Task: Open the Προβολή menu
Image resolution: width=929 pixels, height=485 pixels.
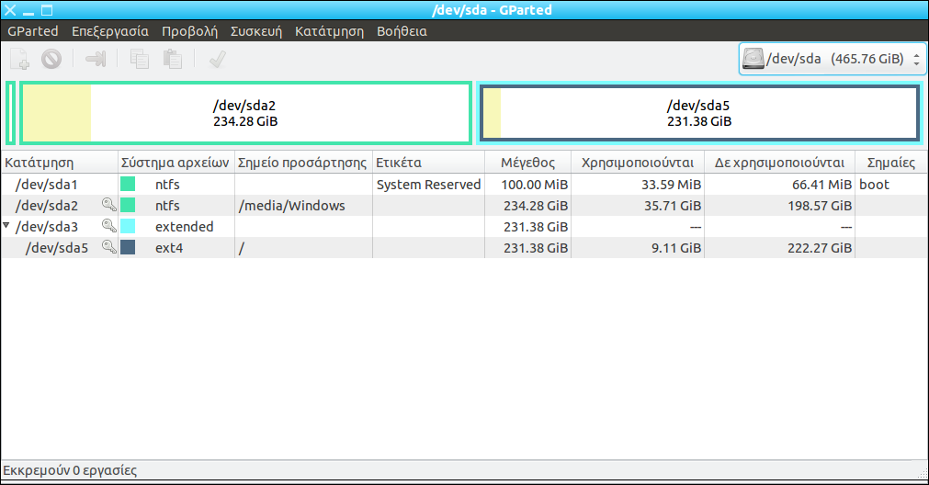Action: pos(189,31)
